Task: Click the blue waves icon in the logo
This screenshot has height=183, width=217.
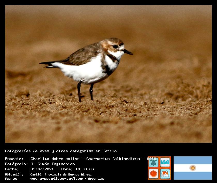Action: (x=165, y=162)
